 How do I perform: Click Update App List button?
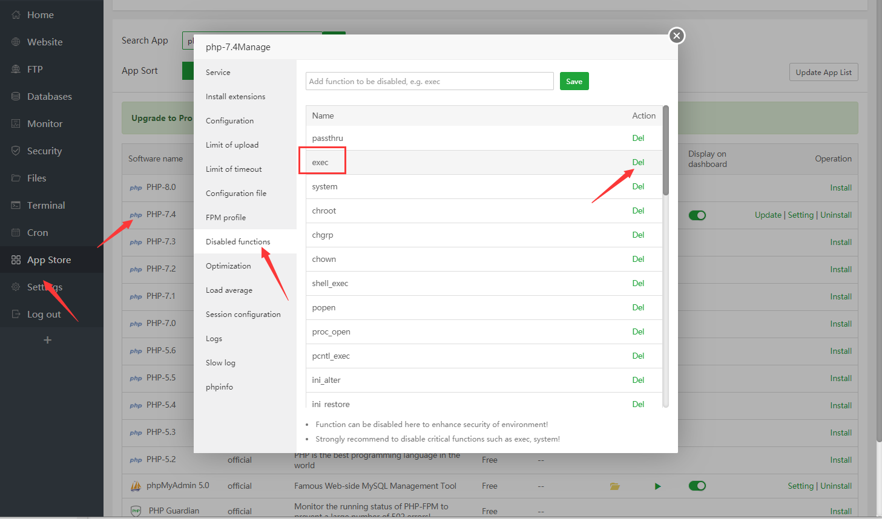pyautogui.click(x=823, y=73)
